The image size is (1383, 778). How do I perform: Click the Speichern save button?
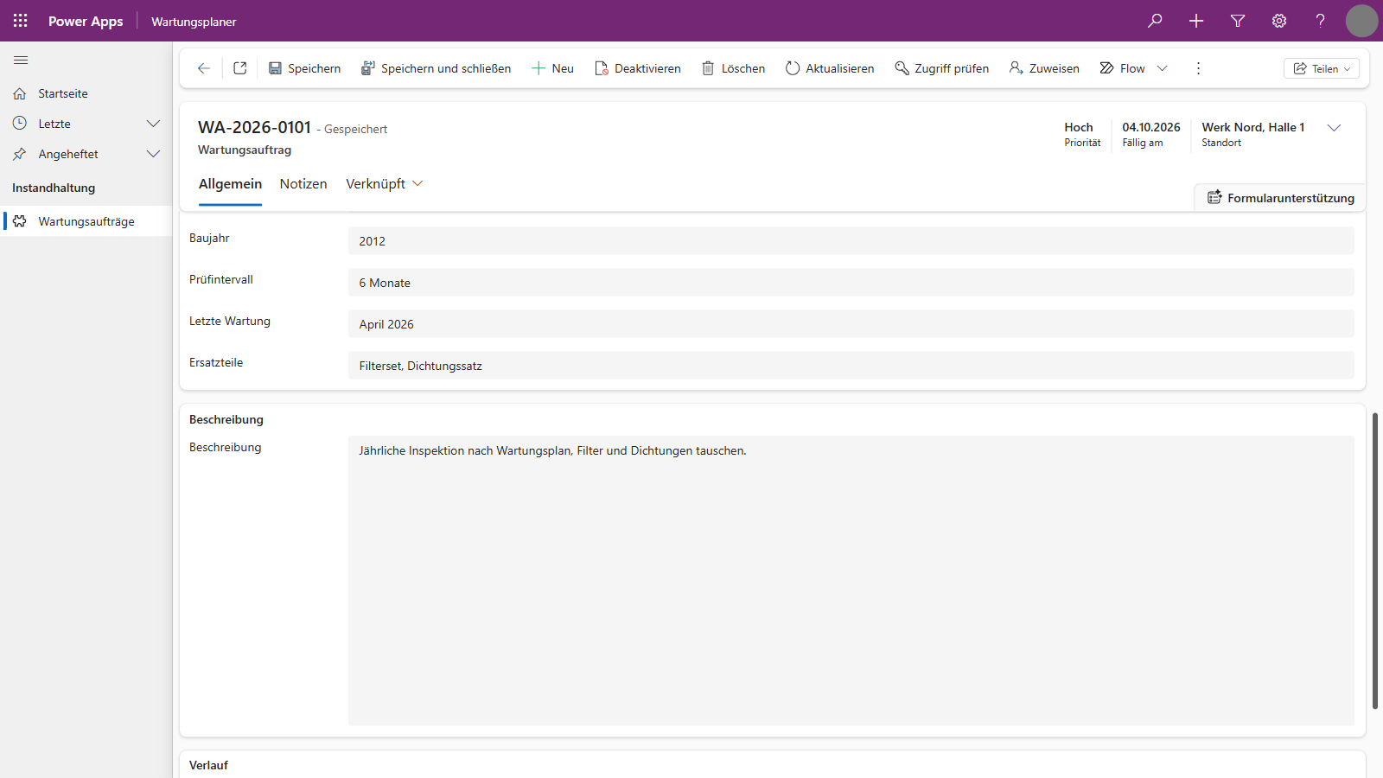304,68
